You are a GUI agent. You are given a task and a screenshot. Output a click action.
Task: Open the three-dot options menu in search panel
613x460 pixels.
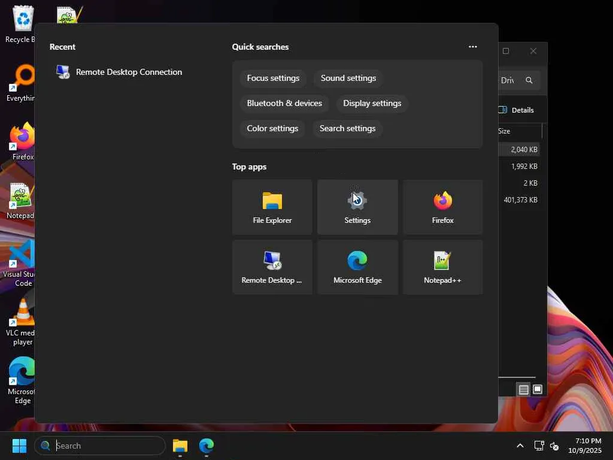(x=473, y=47)
